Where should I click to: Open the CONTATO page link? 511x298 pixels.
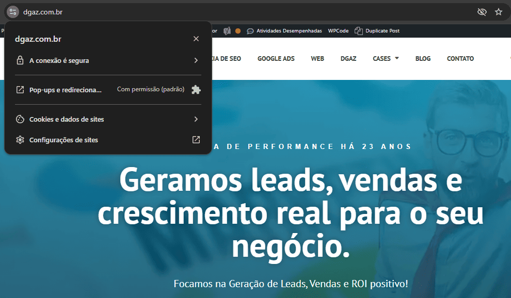tap(460, 58)
